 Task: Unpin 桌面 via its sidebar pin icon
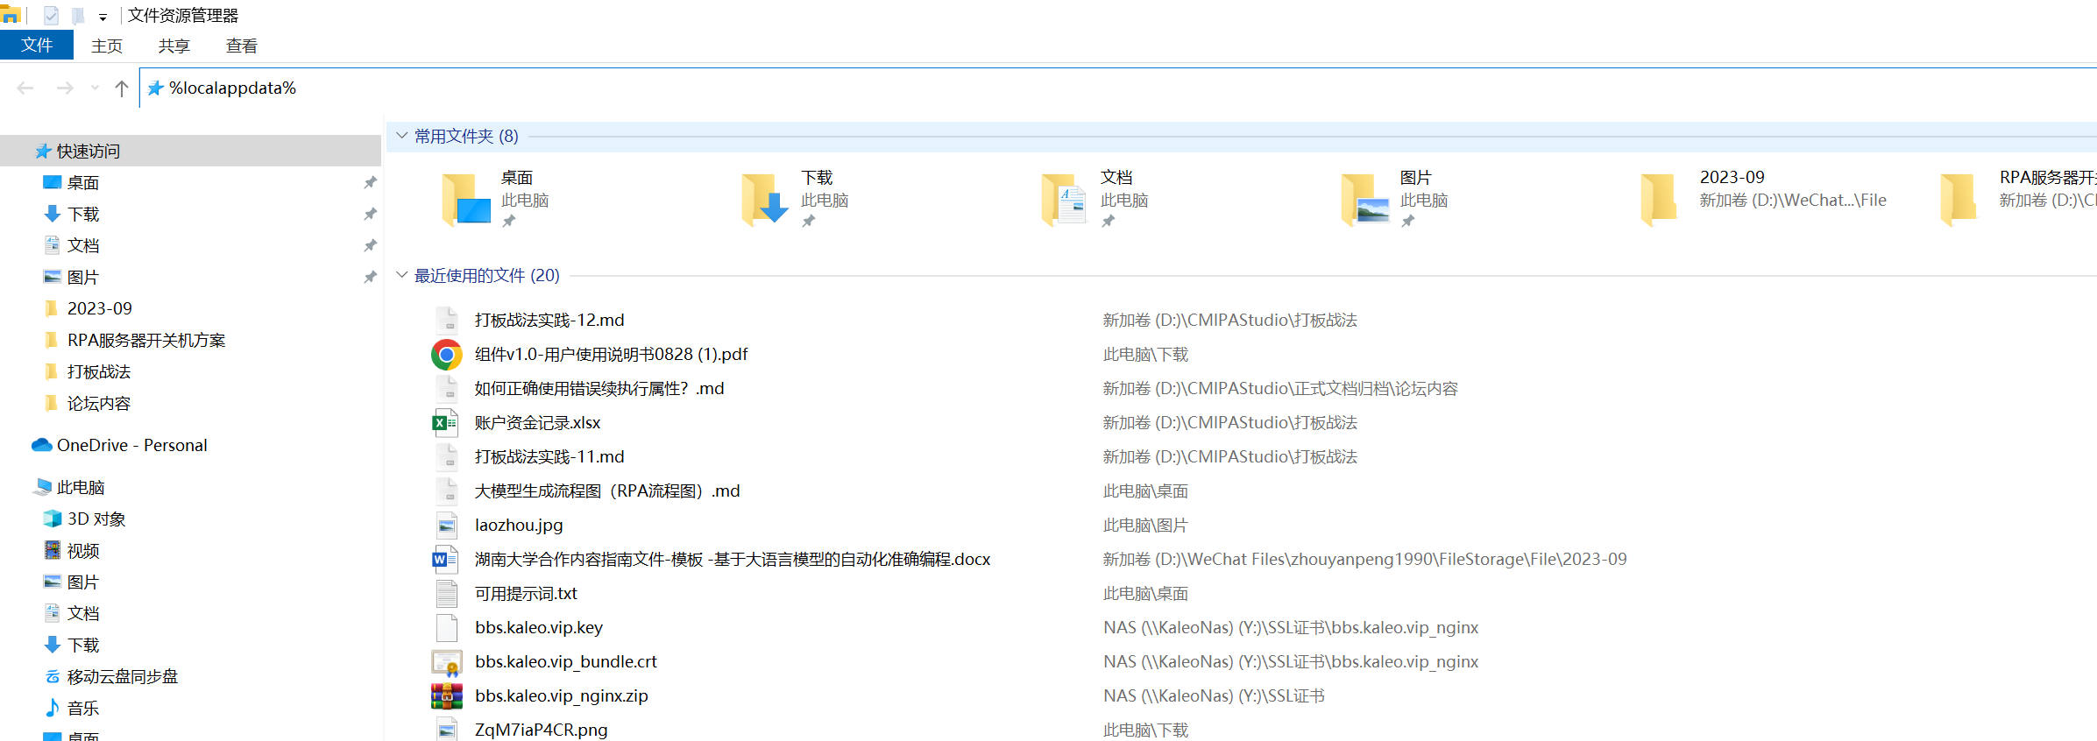tap(370, 182)
